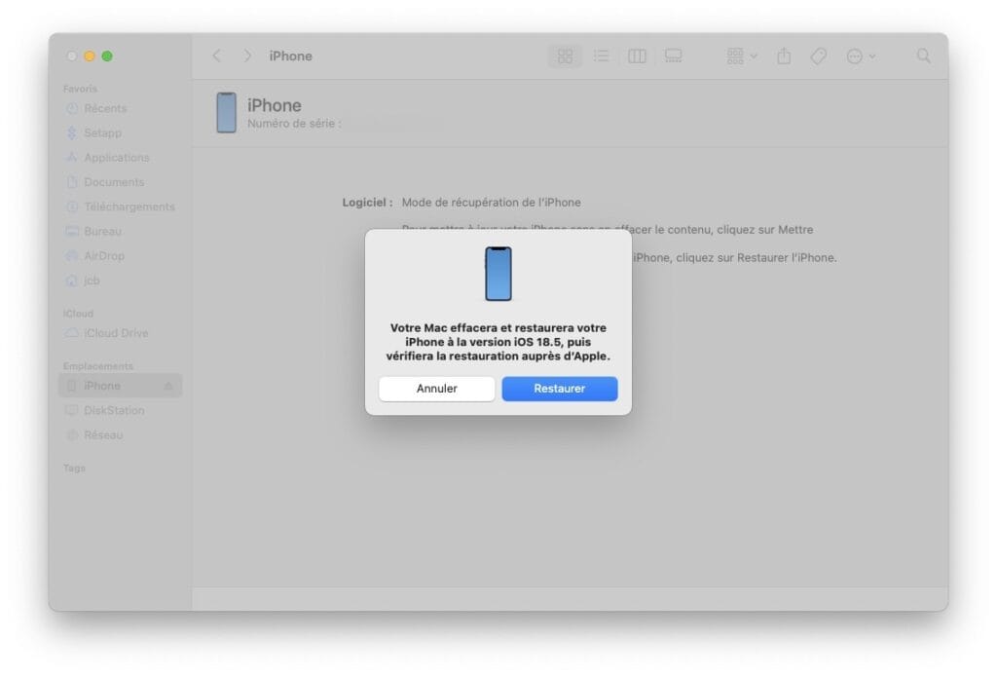This screenshot has width=997, height=676.
Task: Click the 'Numéro de série' label
Action: click(294, 124)
